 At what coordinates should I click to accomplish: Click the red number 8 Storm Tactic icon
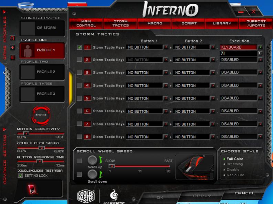pyautogui.click(x=87, y=137)
